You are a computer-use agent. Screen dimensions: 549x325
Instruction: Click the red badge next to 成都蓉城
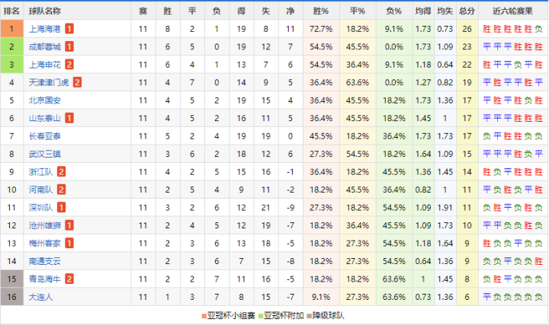(x=69, y=46)
